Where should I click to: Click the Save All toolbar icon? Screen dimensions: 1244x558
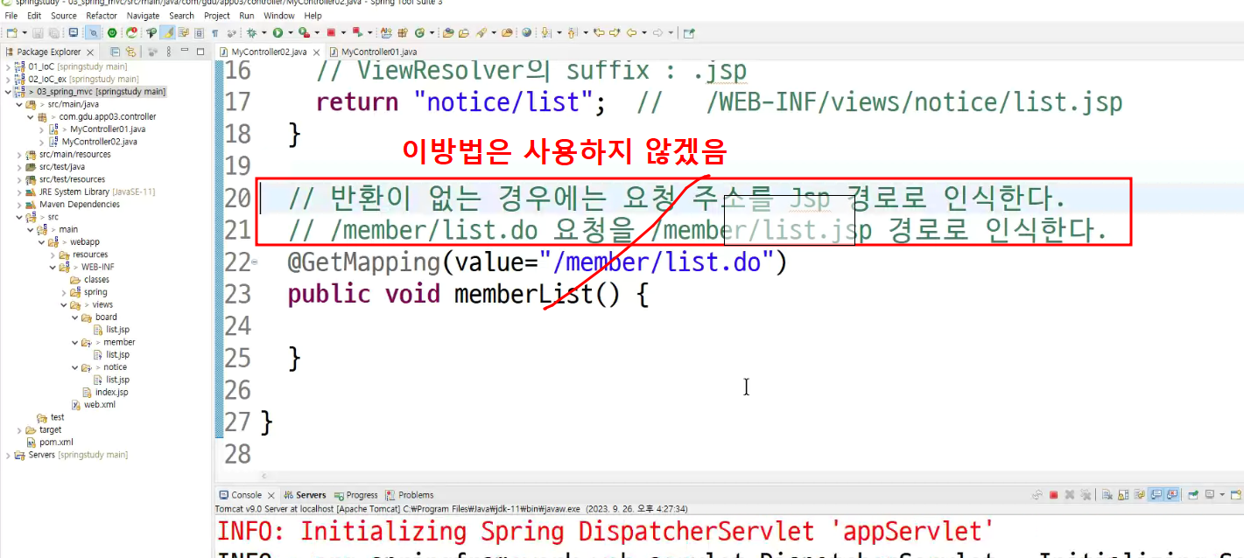coord(54,33)
